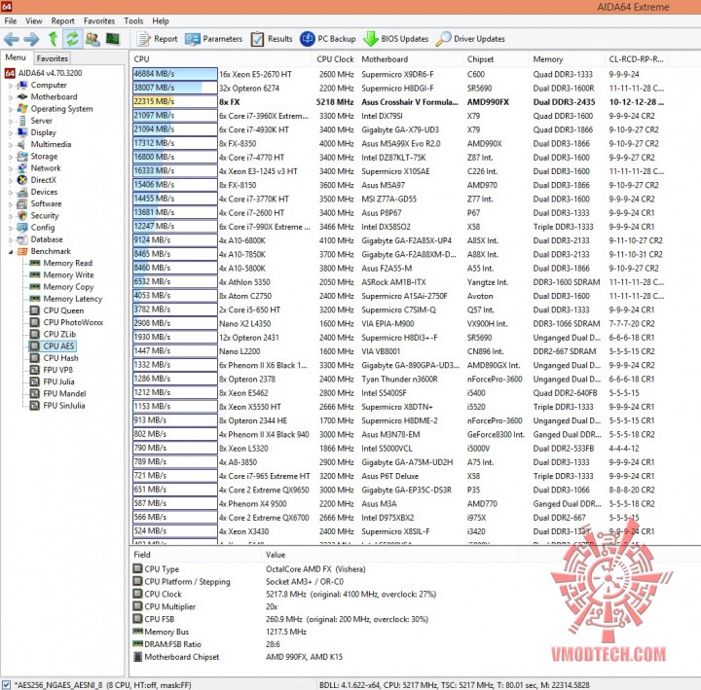Expand the Motherboard tree node
This screenshot has height=690, width=701.
coord(11,97)
